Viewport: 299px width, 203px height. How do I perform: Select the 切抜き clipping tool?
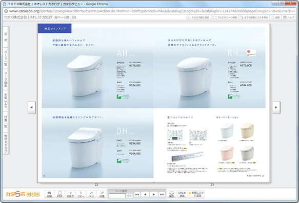70,194
